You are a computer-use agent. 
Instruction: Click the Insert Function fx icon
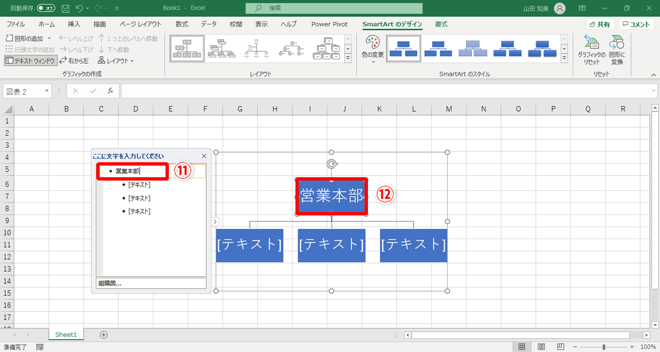(109, 91)
